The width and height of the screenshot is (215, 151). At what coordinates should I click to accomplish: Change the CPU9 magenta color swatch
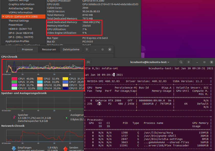tap(14, 85)
